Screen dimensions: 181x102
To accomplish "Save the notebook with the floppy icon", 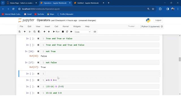I will click(x=20, y=32).
